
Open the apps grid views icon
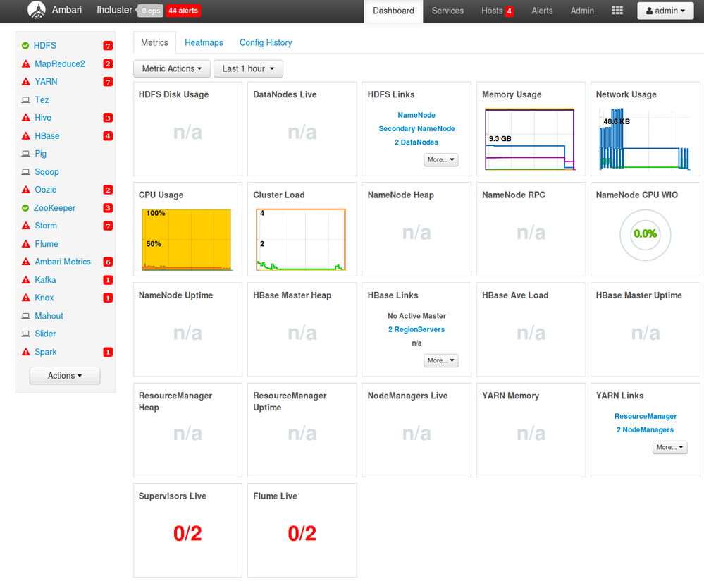pyautogui.click(x=617, y=11)
